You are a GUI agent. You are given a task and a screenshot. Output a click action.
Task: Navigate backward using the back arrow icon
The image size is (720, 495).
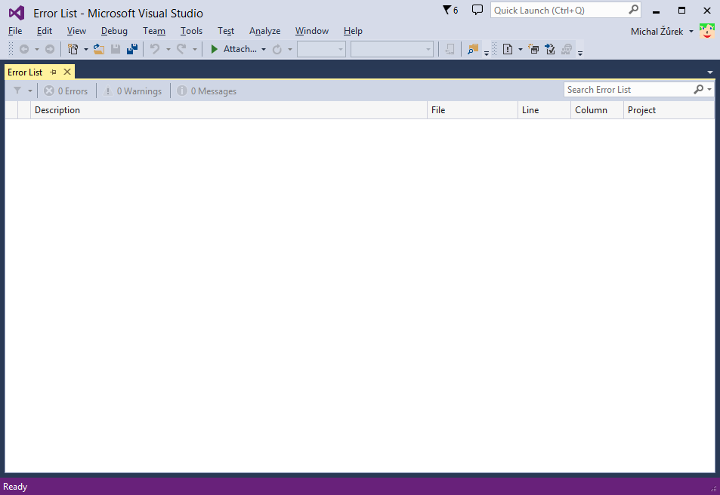tap(25, 48)
